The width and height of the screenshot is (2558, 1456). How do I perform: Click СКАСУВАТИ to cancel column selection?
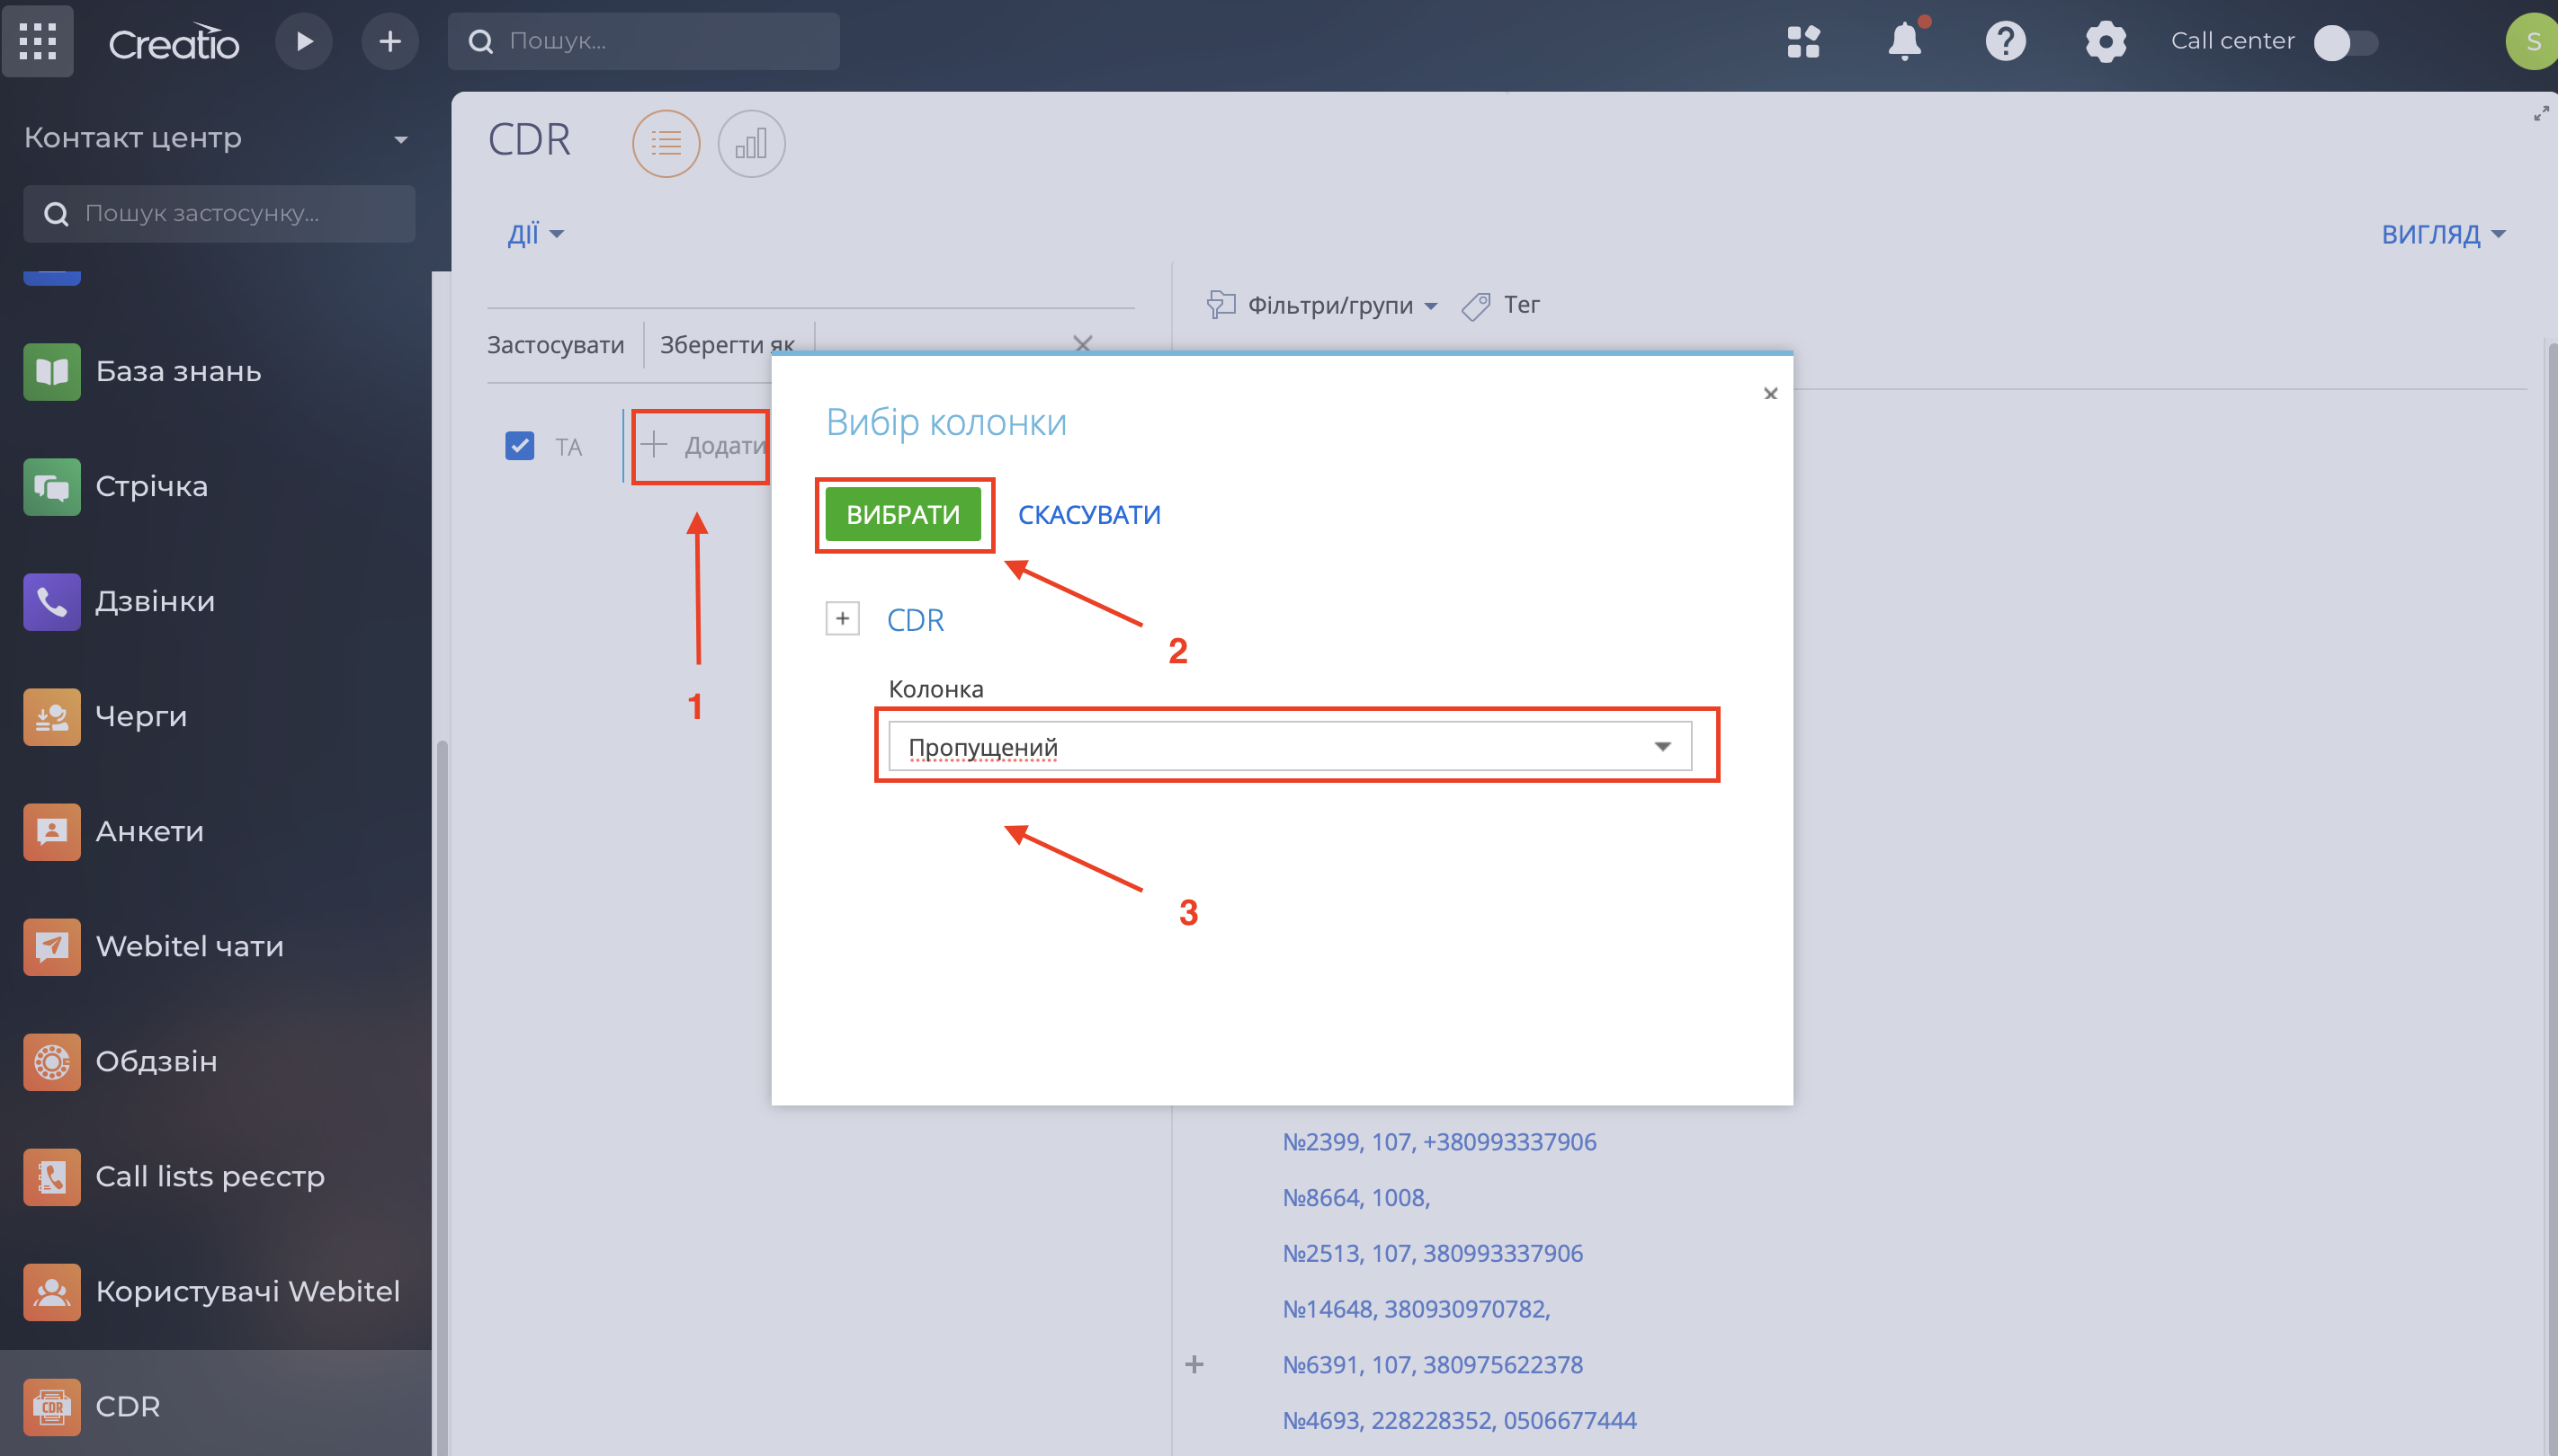1089,514
